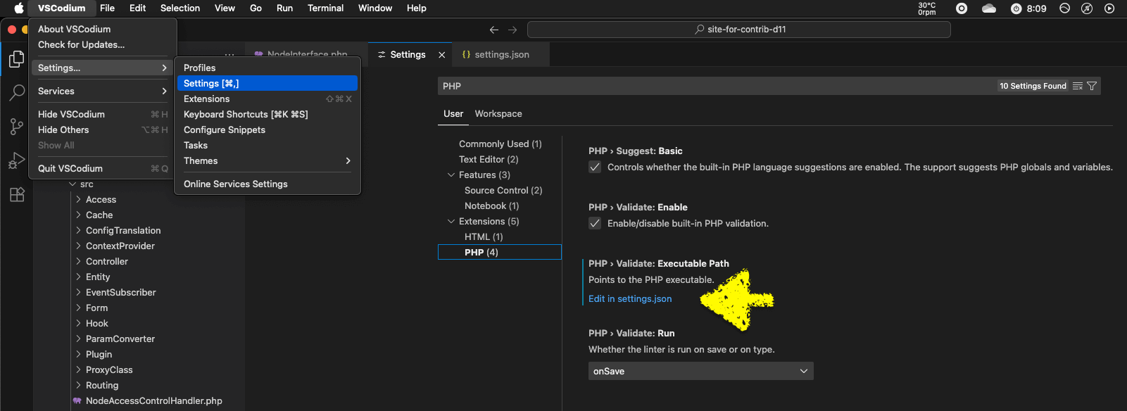Select the ParamConverter folder
This screenshot has width=1127, height=411.
[x=120, y=339]
